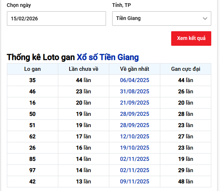Open the 02/11/2025 link for number 97
This screenshot has width=220, height=191.
click(134, 170)
